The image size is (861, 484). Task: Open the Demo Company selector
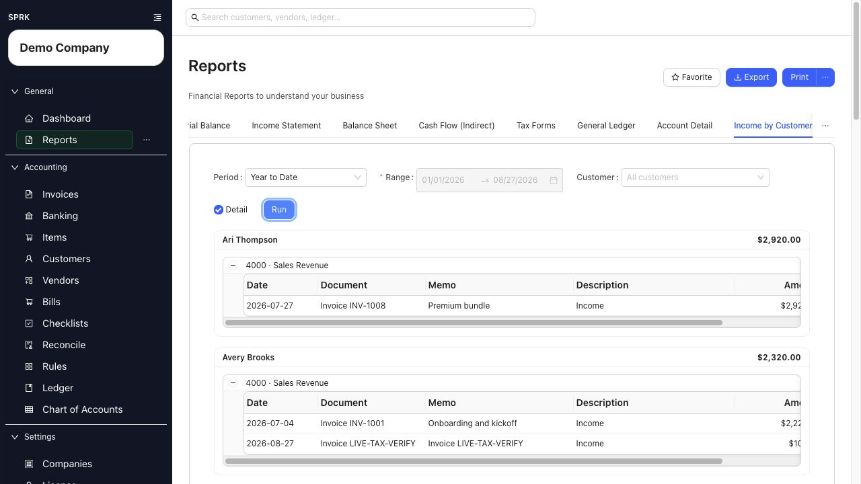point(86,48)
